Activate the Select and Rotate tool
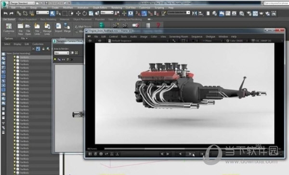289x175 pixels. tap(84, 13)
